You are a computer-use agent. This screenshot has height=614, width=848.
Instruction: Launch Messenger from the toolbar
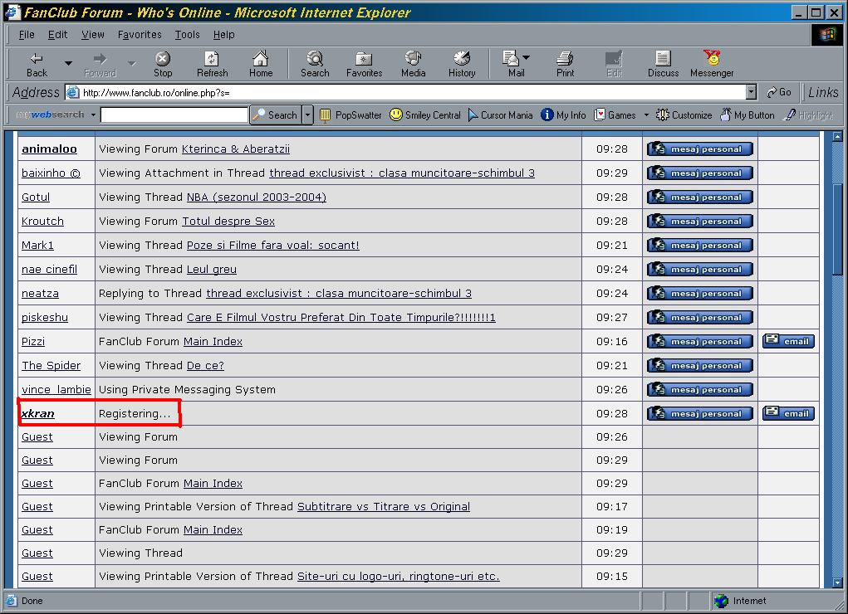712,59
